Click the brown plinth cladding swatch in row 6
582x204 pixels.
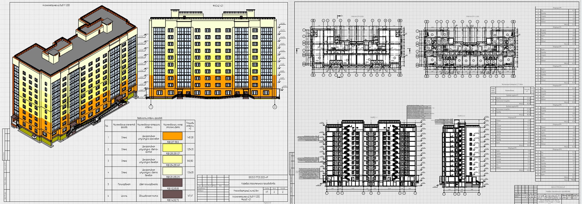click(173, 195)
